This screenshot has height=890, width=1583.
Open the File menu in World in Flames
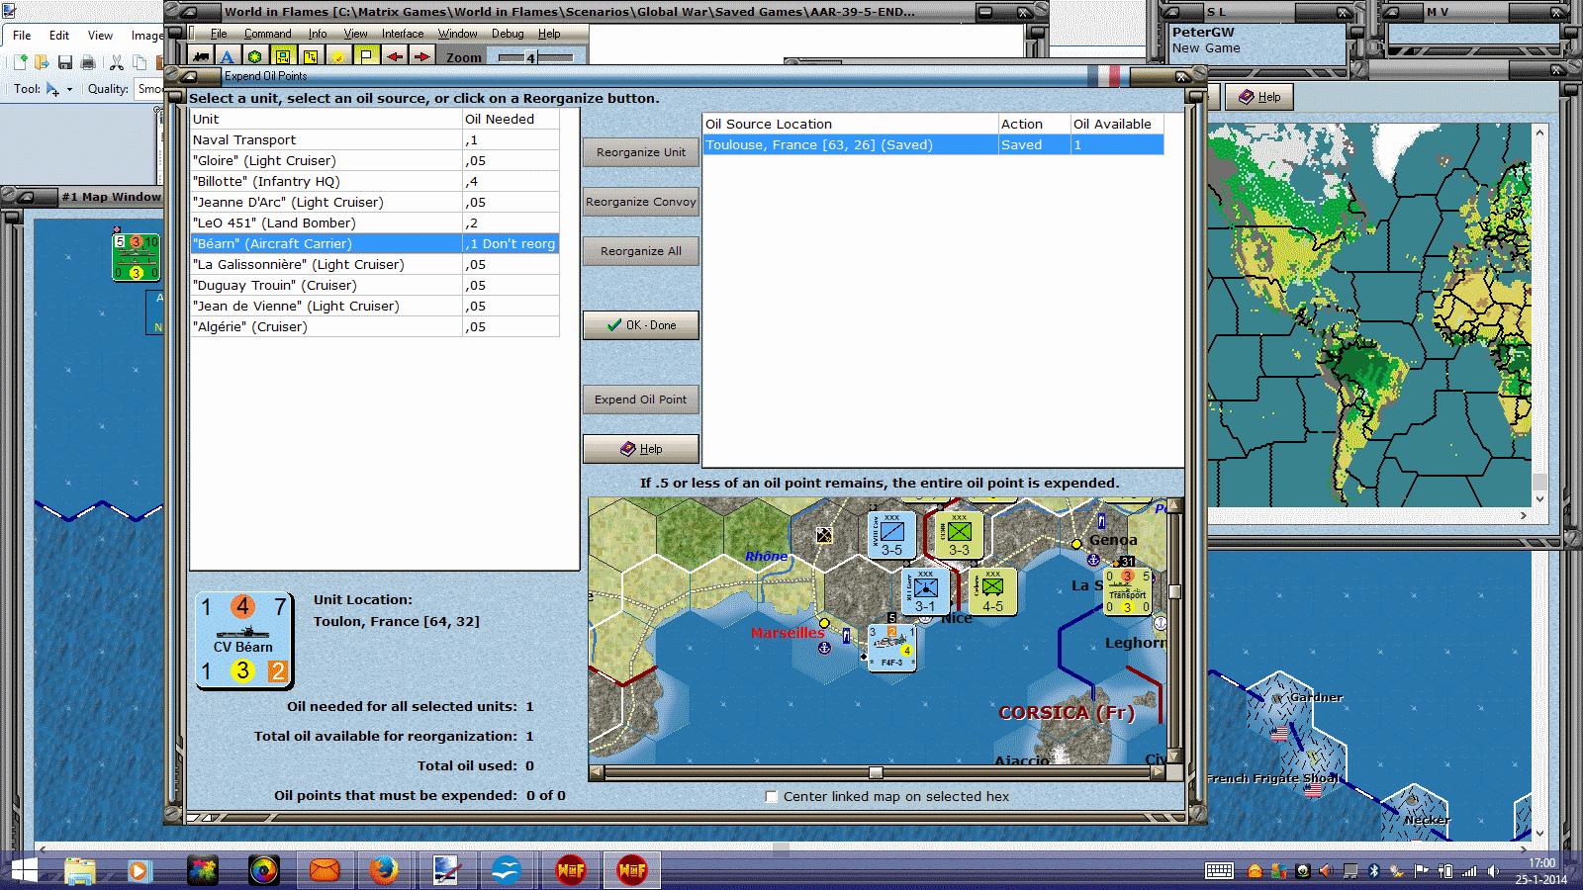pos(219,34)
